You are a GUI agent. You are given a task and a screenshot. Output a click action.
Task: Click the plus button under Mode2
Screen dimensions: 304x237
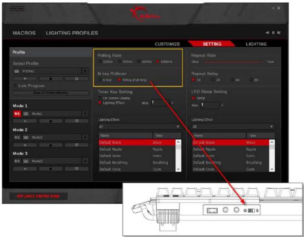tap(25, 145)
